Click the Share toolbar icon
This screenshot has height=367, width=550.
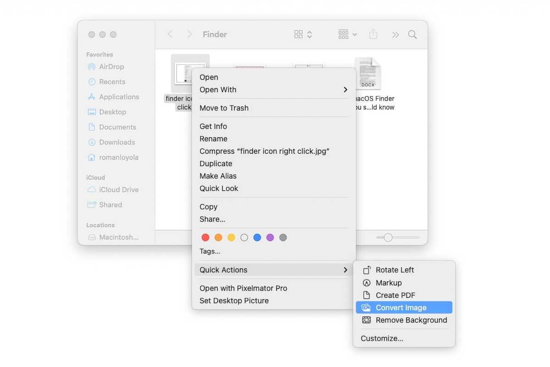pos(373,34)
